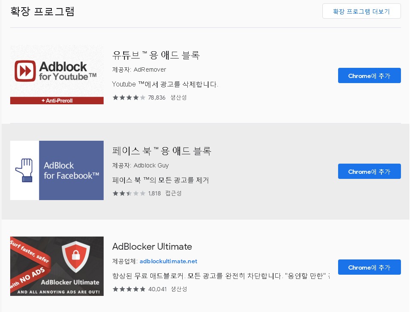The width and height of the screenshot is (412, 312).
Task: Click the + Anti-Preroll red banner
Action: click(x=57, y=100)
